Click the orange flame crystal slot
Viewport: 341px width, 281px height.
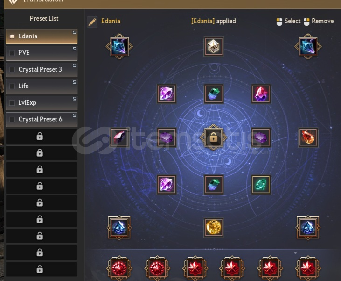308,137
